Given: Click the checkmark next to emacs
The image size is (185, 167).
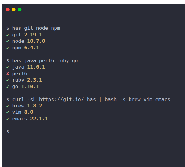Looking at the screenshot, I should [x=8, y=119].
